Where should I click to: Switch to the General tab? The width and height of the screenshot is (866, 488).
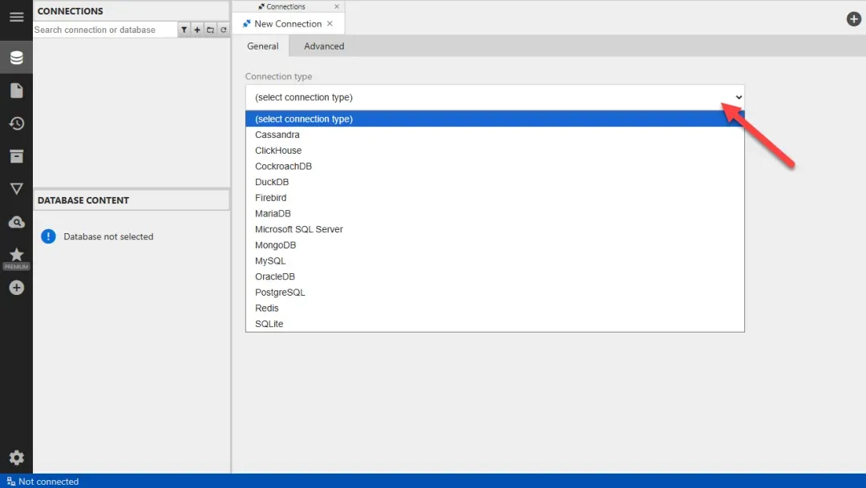tap(262, 46)
